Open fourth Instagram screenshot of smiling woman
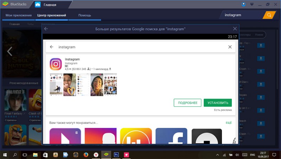 click(97, 84)
